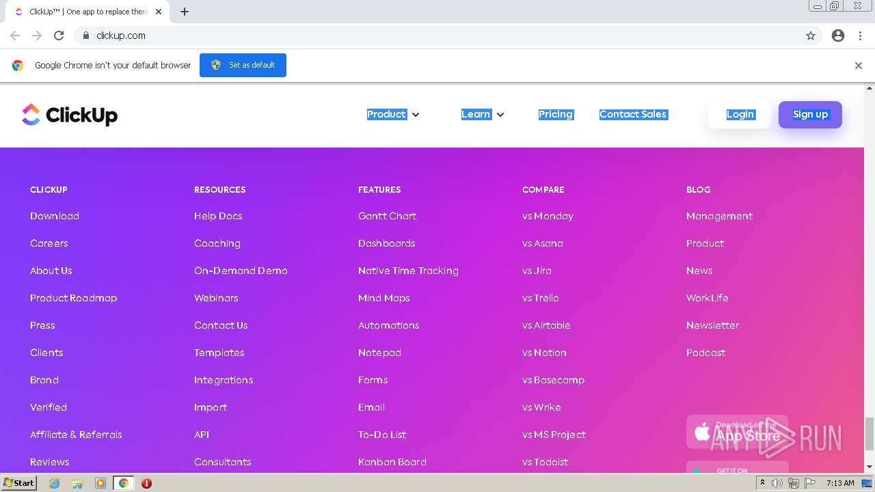Reload the page
The height and width of the screenshot is (492, 875).
[x=59, y=36]
